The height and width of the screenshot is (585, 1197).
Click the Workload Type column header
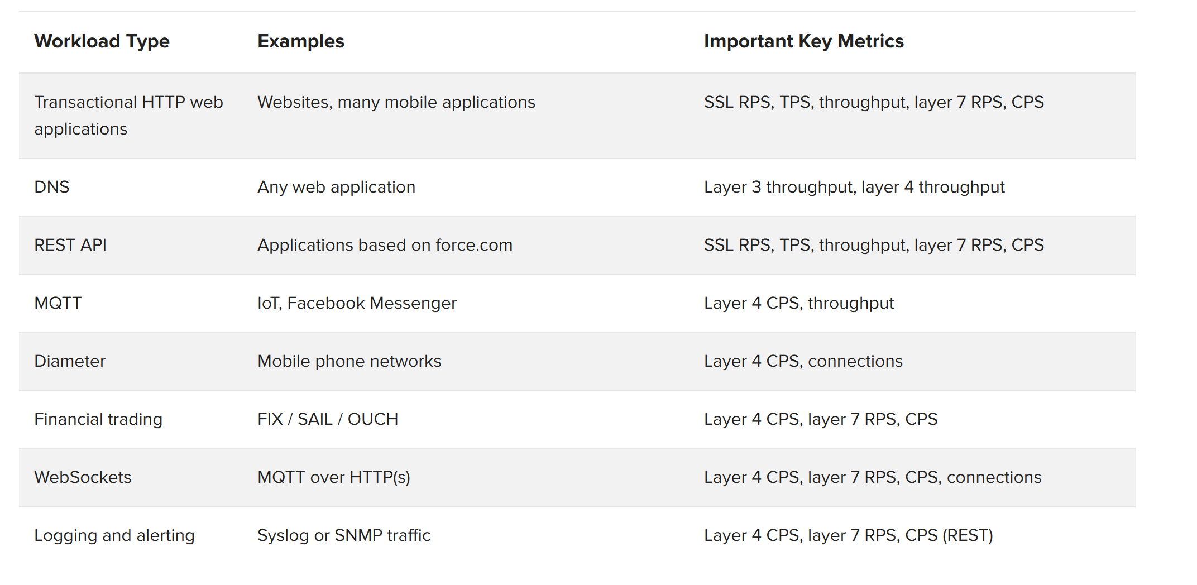(x=102, y=41)
